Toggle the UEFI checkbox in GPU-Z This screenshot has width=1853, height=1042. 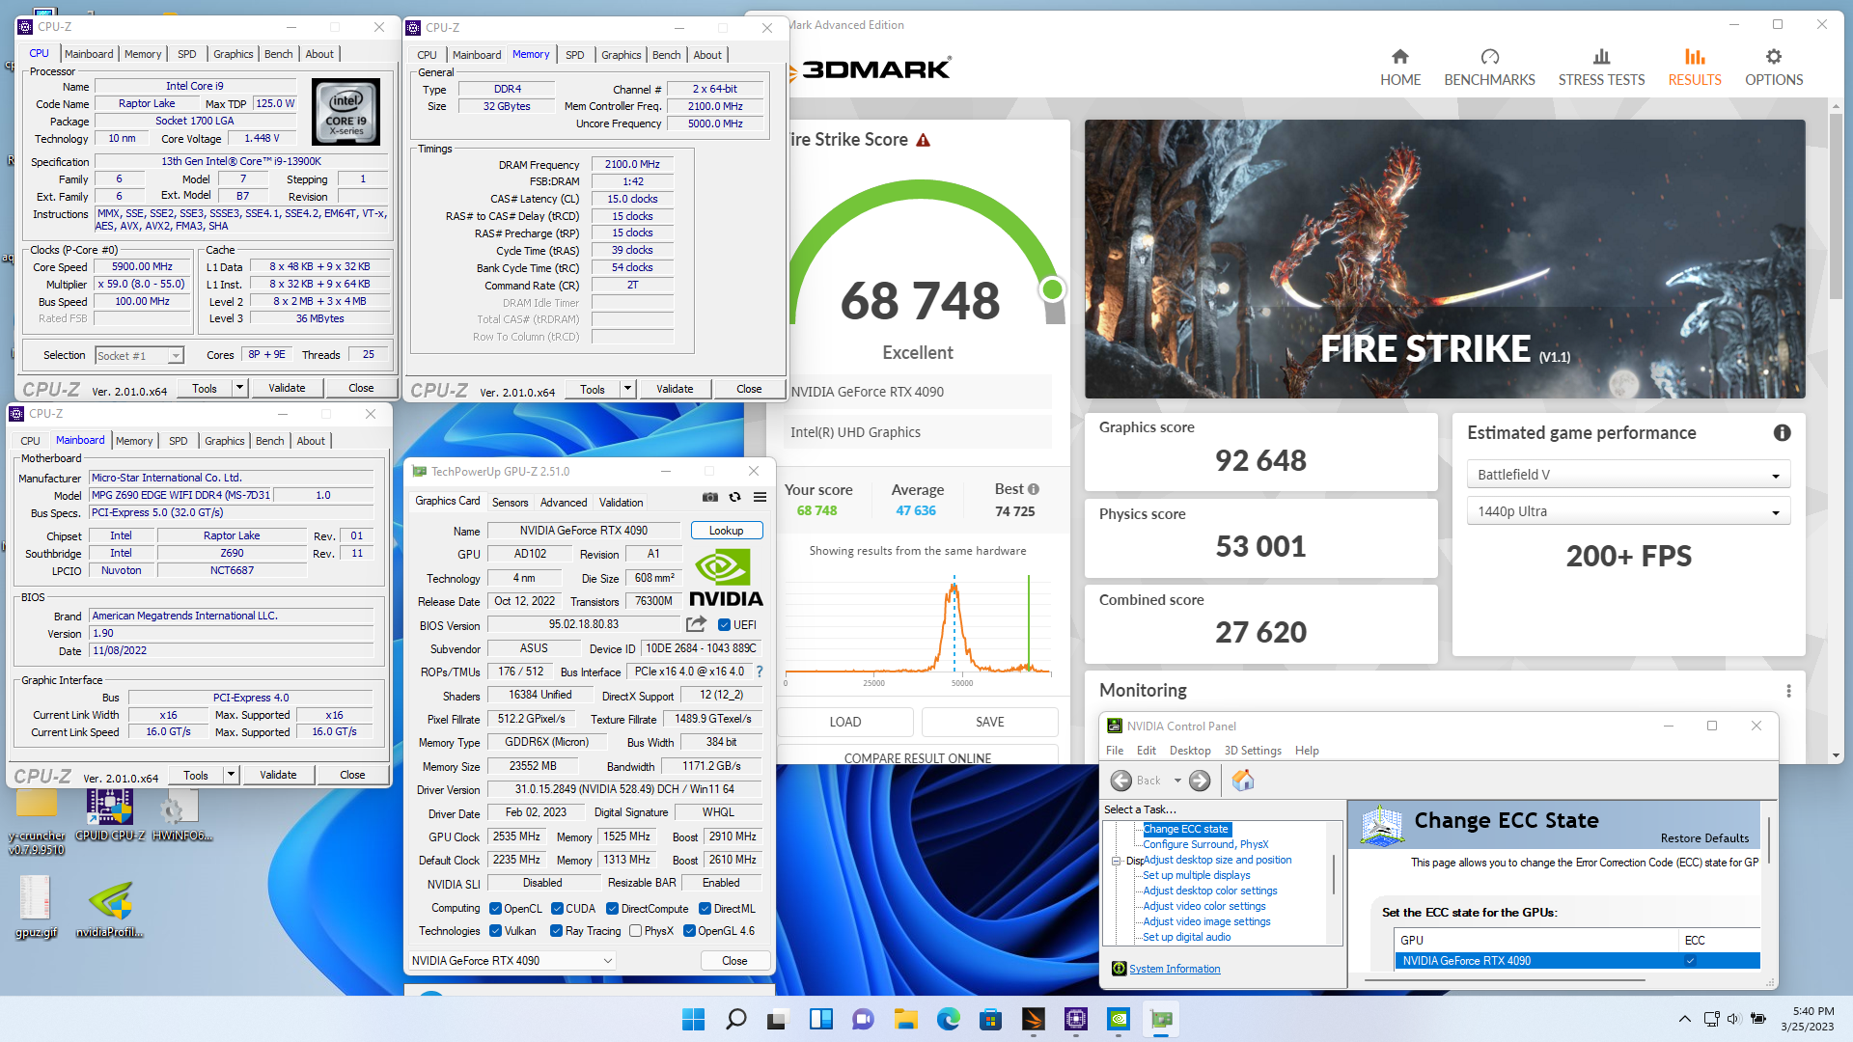click(x=724, y=625)
